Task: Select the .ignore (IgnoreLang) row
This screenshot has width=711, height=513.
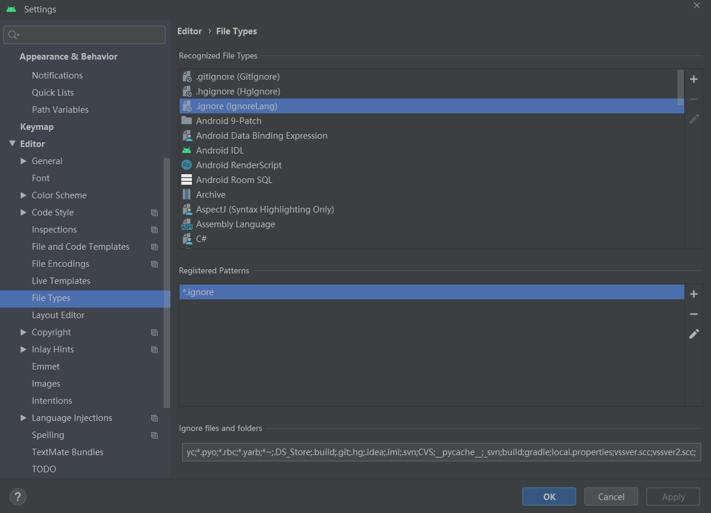Action: [x=432, y=106]
